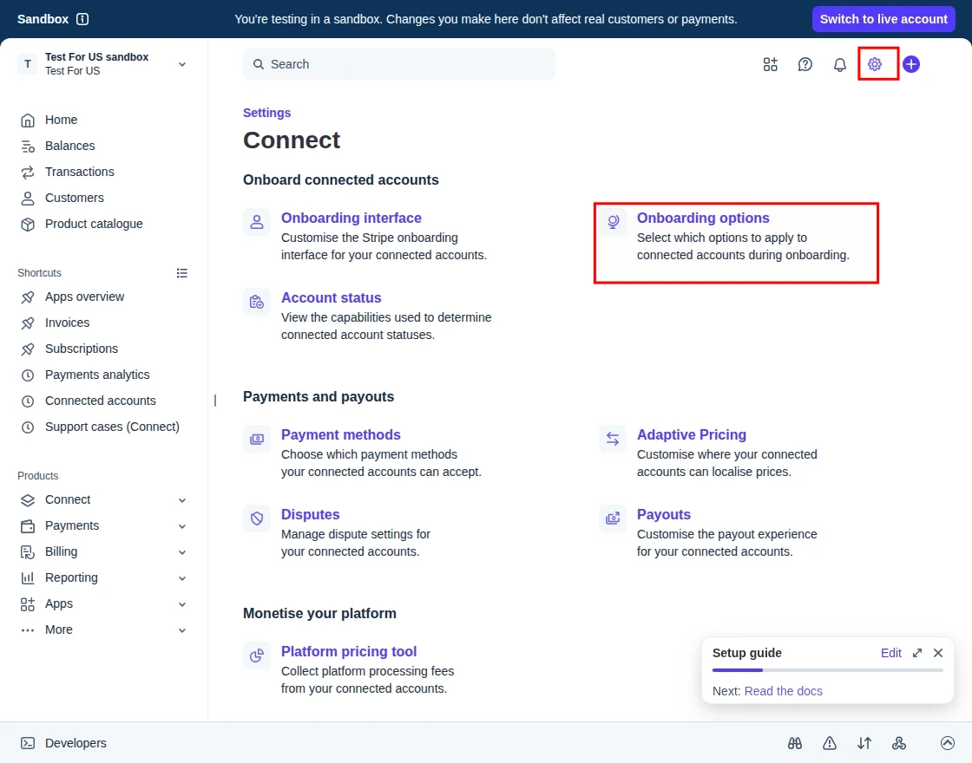Click the sidebar collapse handle

[x=215, y=401]
